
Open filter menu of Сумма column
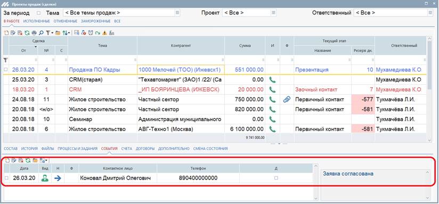point(263,60)
